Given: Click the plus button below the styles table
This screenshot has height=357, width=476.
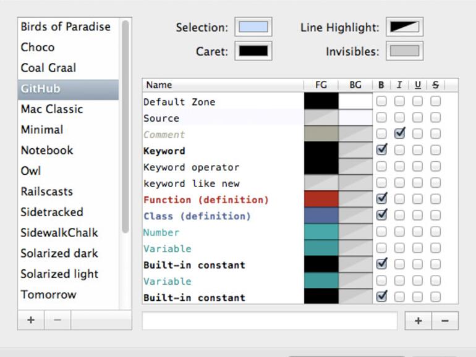Looking at the screenshot, I should 418,321.
